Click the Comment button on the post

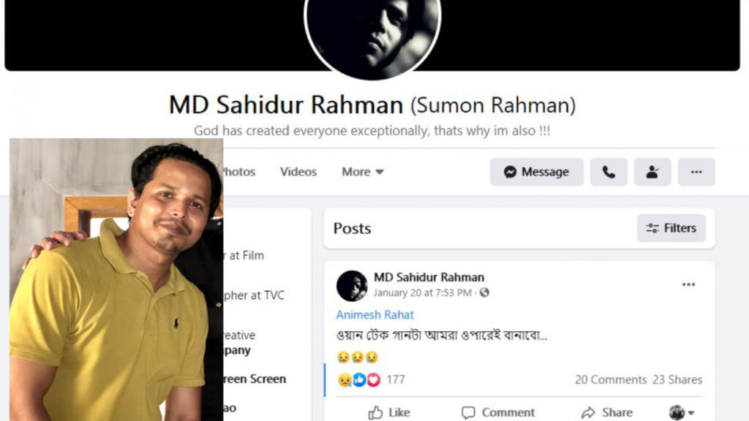[x=498, y=412]
